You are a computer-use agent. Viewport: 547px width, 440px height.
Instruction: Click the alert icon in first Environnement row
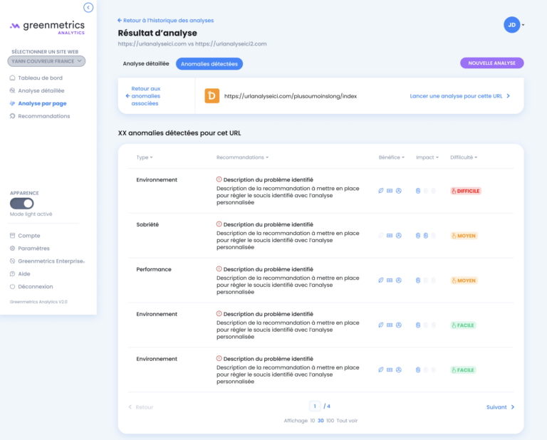(x=219, y=179)
